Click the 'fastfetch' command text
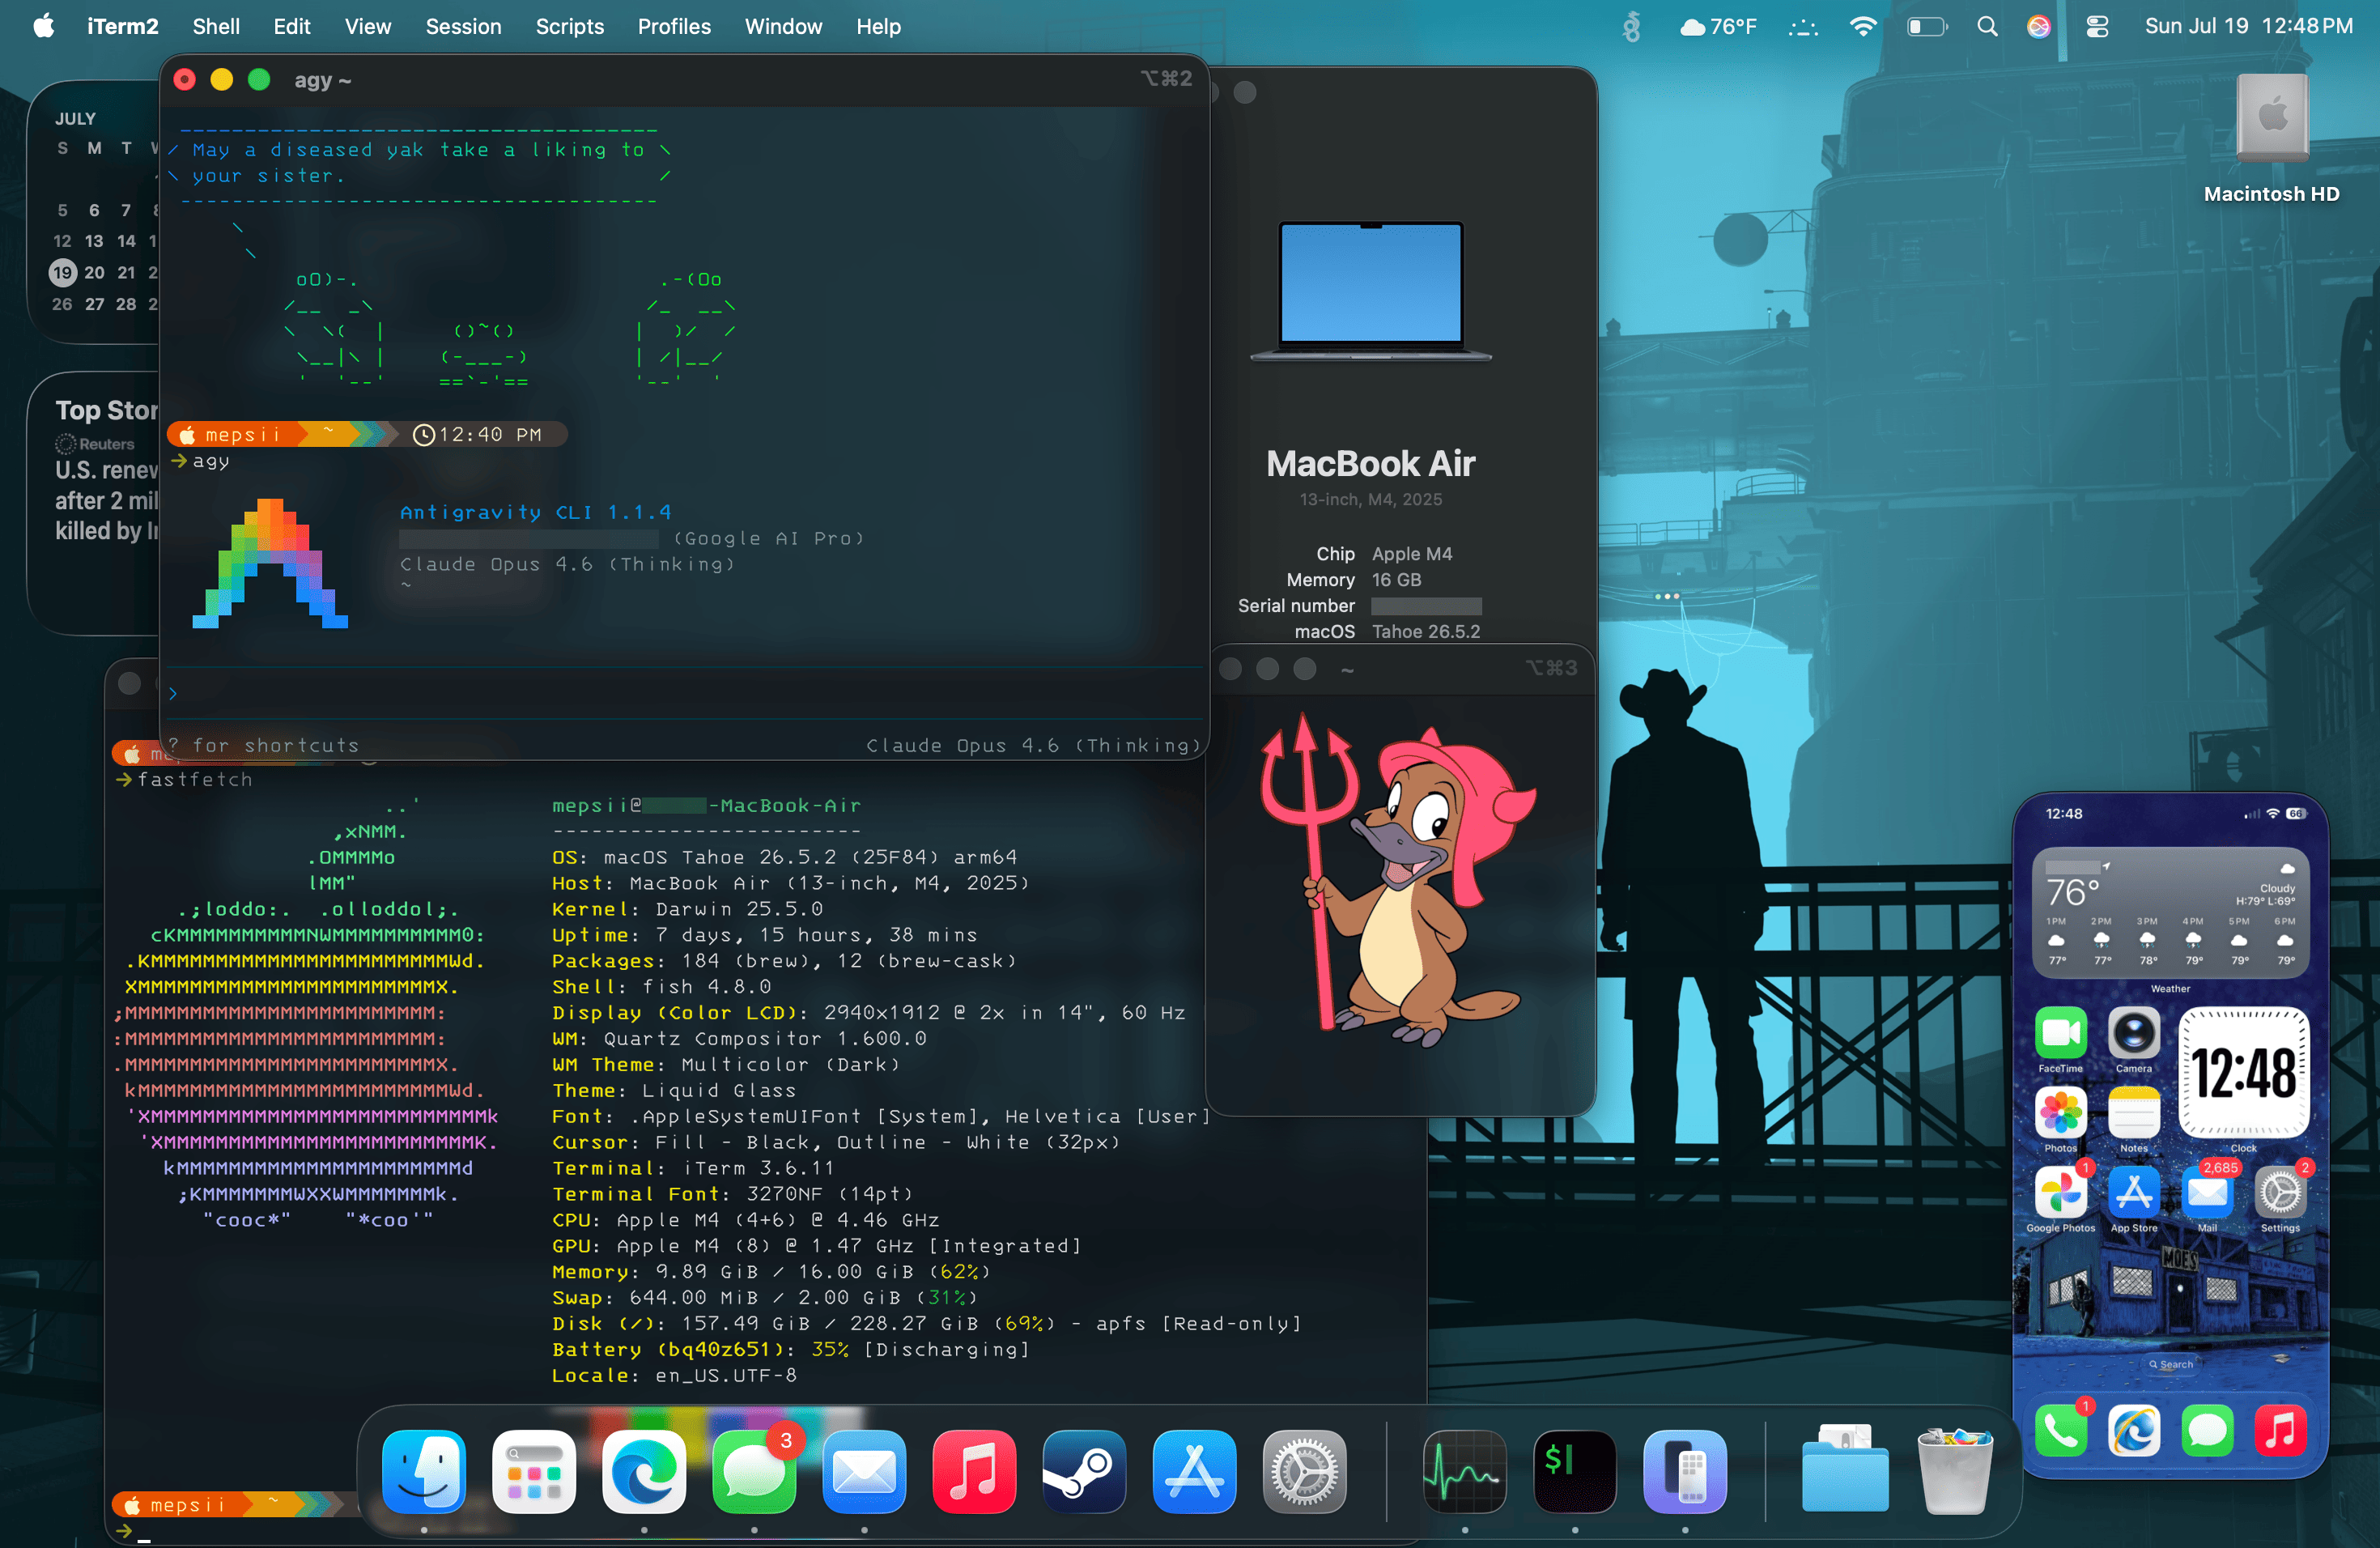The image size is (2380, 1548). (195, 779)
